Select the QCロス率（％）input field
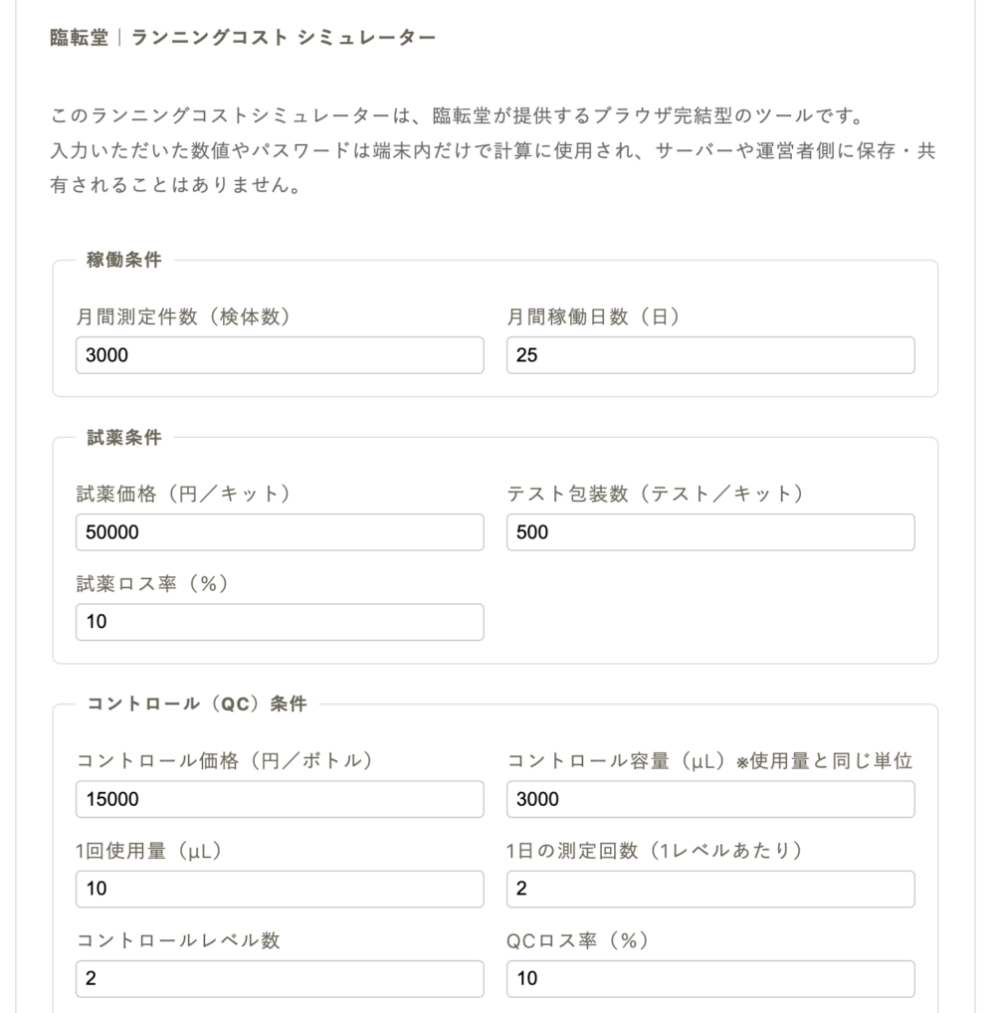Screen dimensions: 995x1013 (x=709, y=978)
